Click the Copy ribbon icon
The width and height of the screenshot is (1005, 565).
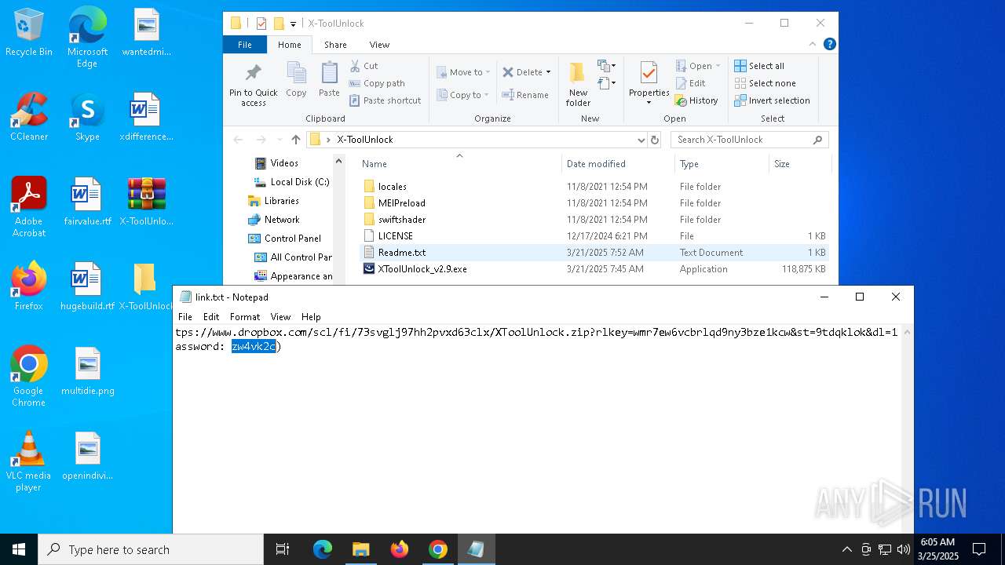[x=296, y=79]
